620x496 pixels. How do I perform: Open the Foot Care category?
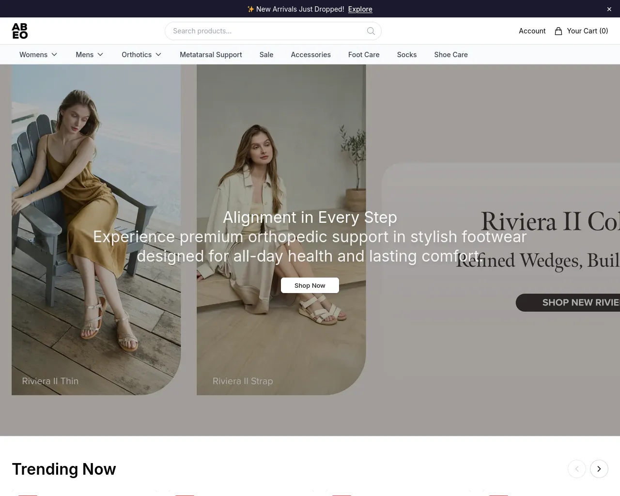364,55
